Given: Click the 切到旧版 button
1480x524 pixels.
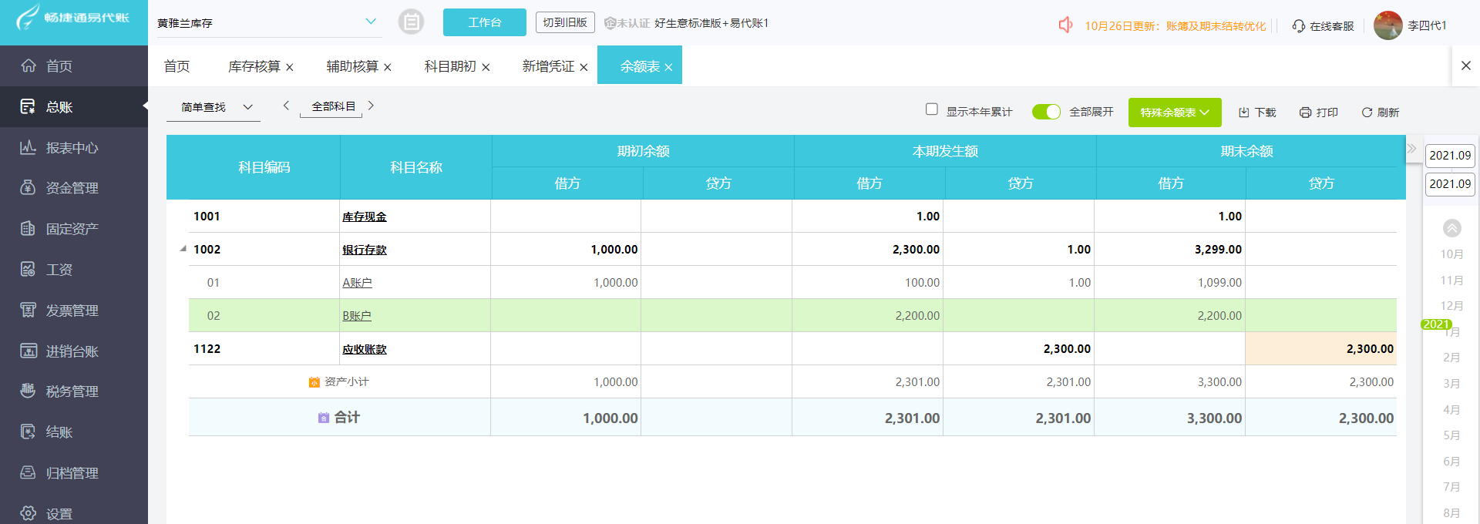Looking at the screenshot, I should [565, 22].
